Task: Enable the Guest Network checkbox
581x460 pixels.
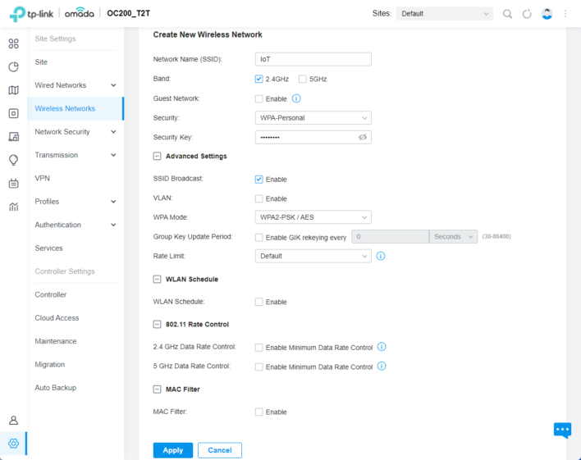Action: click(x=259, y=99)
